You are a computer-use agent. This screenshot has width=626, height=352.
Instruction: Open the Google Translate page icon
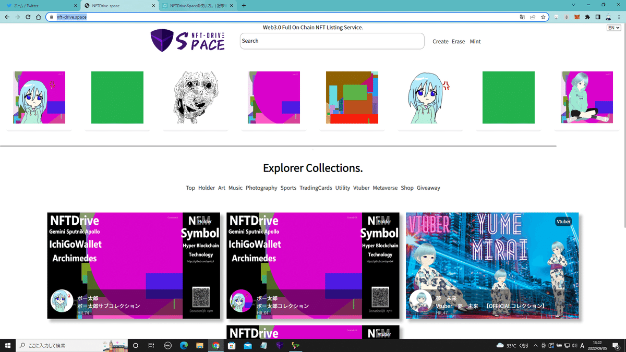(522, 17)
